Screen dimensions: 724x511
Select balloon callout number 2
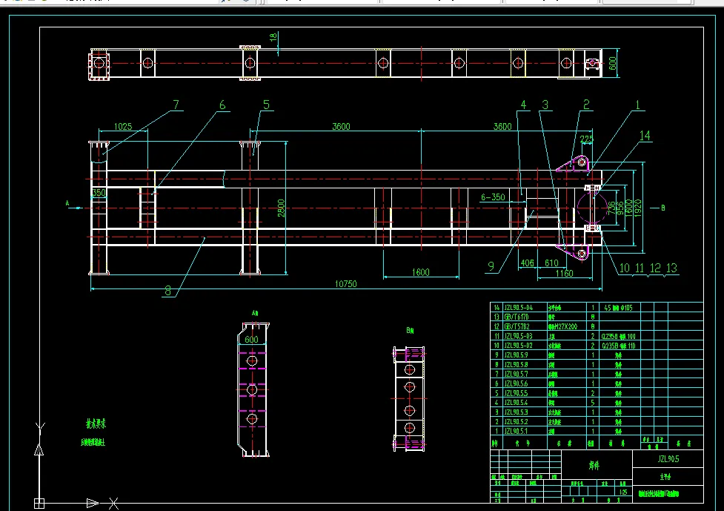586,105
